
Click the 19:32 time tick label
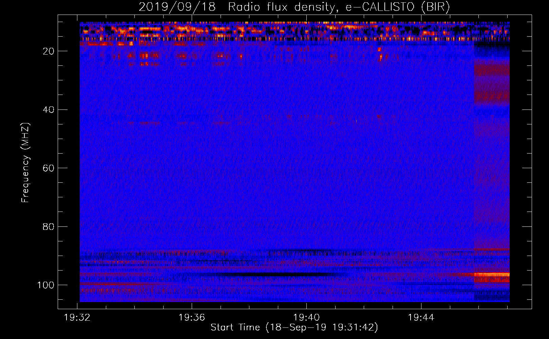click(77, 318)
